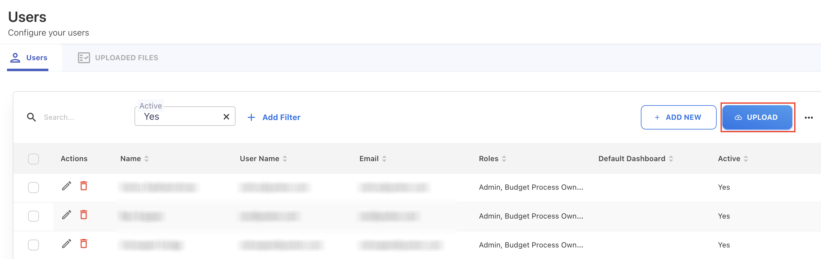The image size is (821, 259).
Task: Click the first row Roles cell text
Action: (531, 187)
